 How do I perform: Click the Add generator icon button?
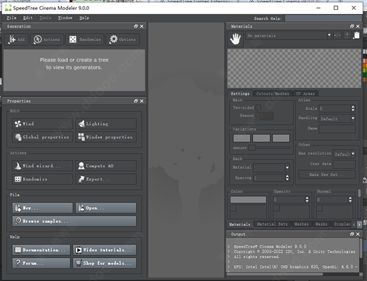[x=17, y=39]
